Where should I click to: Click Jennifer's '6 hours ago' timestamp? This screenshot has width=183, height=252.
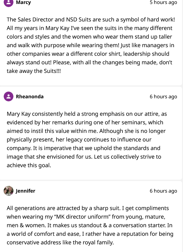[163, 191]
